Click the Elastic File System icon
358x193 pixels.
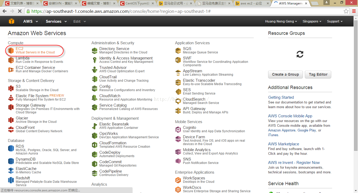point(11,98)
